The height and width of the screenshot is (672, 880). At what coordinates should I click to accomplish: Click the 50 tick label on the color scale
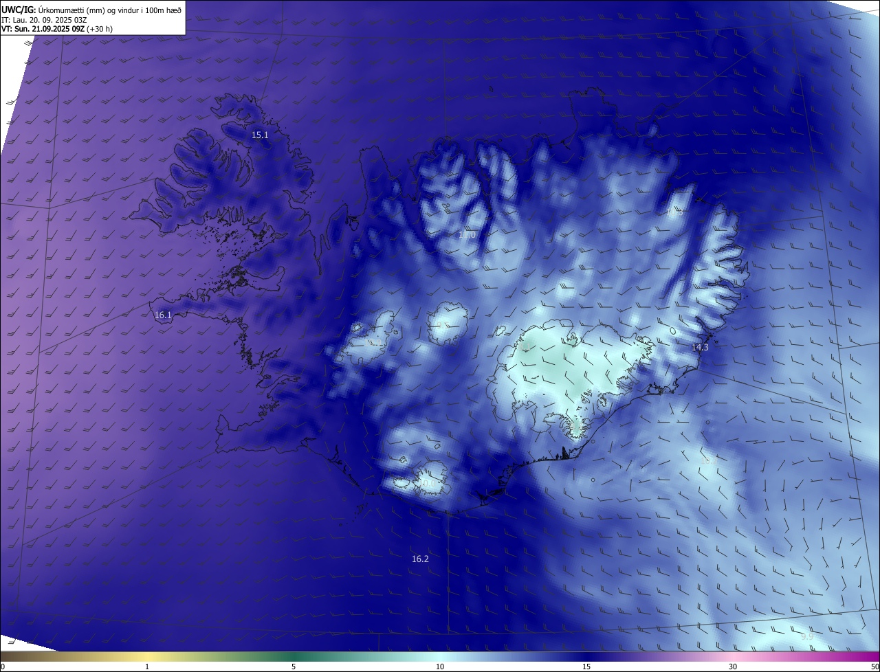point(874,667)
